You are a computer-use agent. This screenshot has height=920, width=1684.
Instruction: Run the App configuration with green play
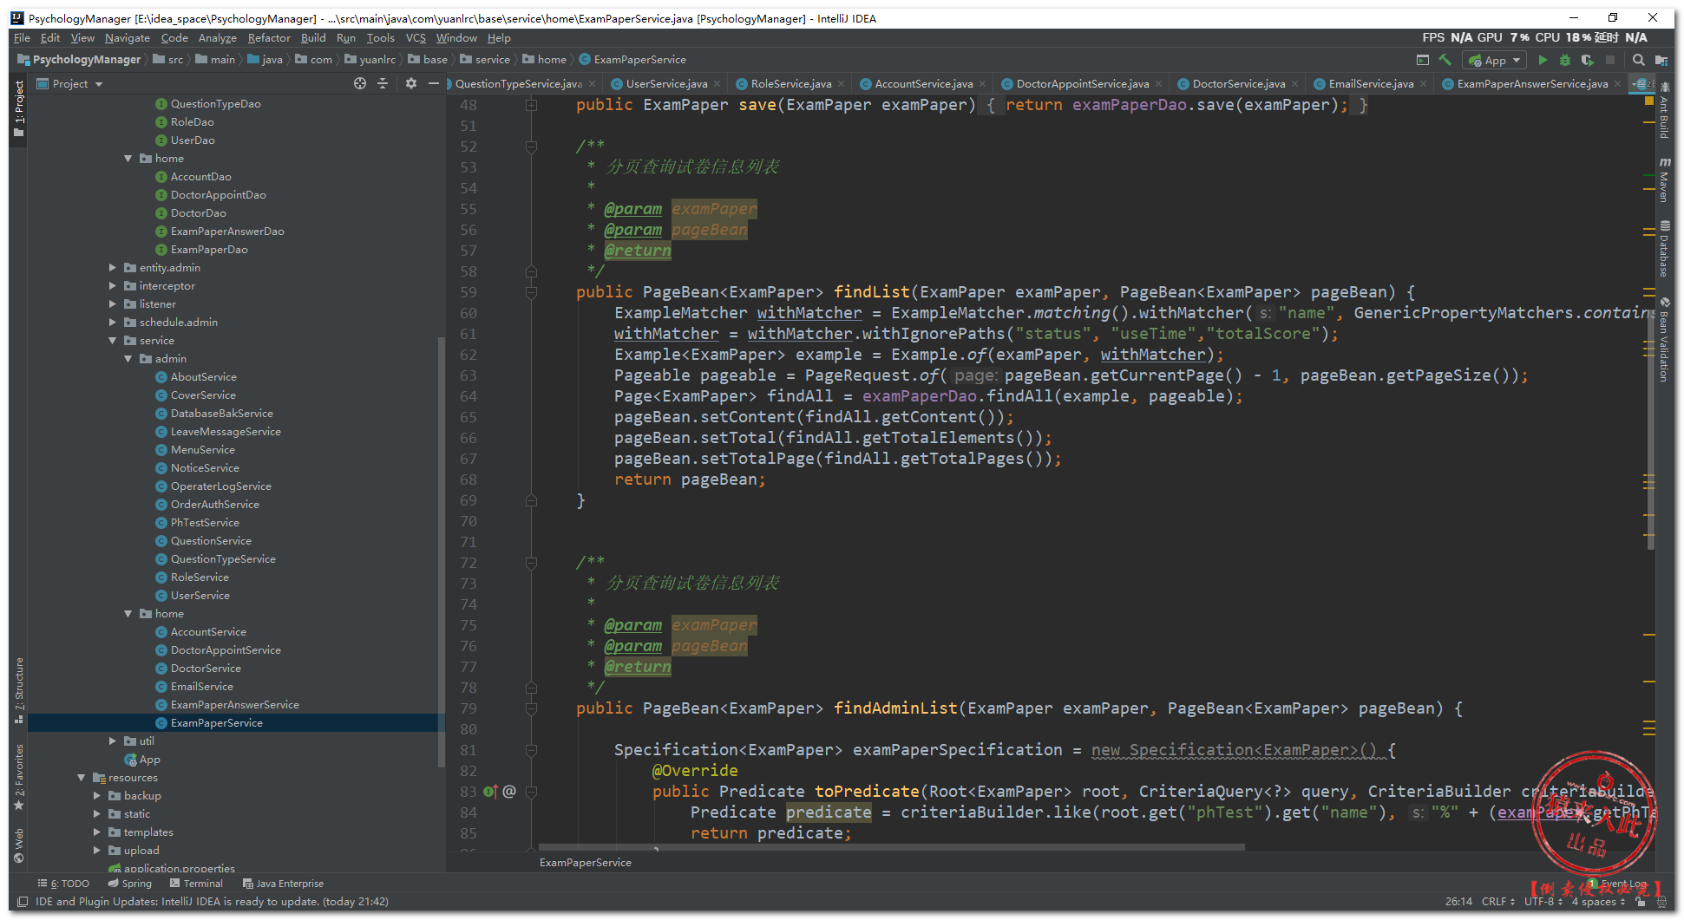point(1543,60)
